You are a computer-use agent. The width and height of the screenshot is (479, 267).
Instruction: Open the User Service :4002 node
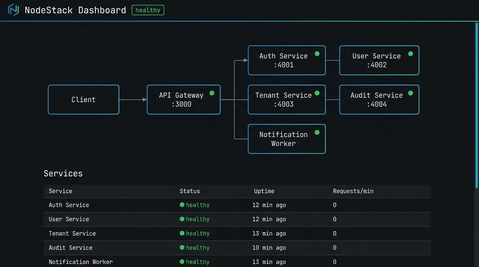pyautogui.click(x=379, y=60)
